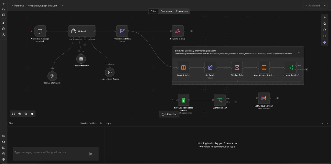The image size is (331, 164).
Task: Select the Prepare Lead Data node
Action: pos(122,31)
